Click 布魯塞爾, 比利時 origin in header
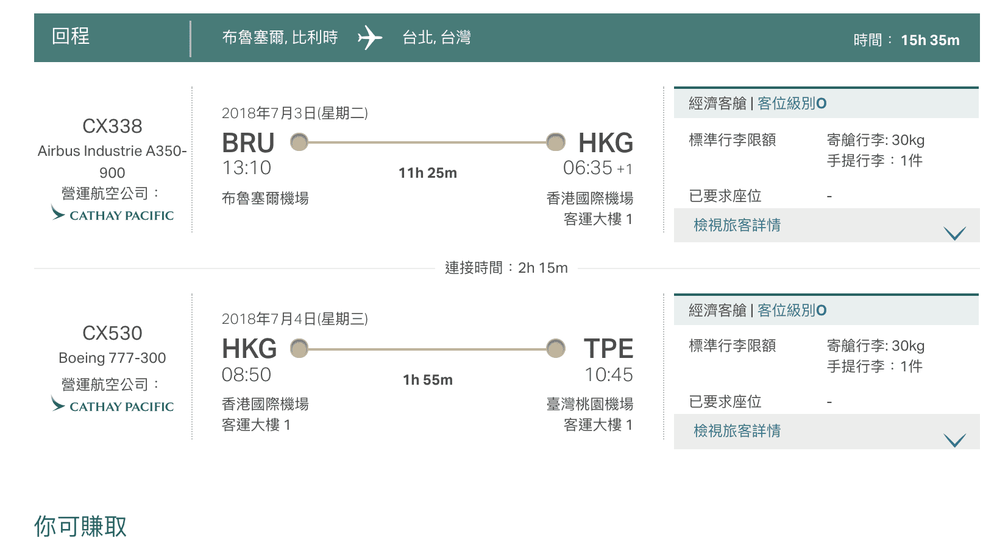This screenshot has height=543, width=1008. point(280,38)
